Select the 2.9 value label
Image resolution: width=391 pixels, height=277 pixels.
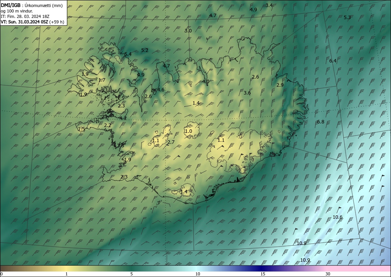pos(280,85)
